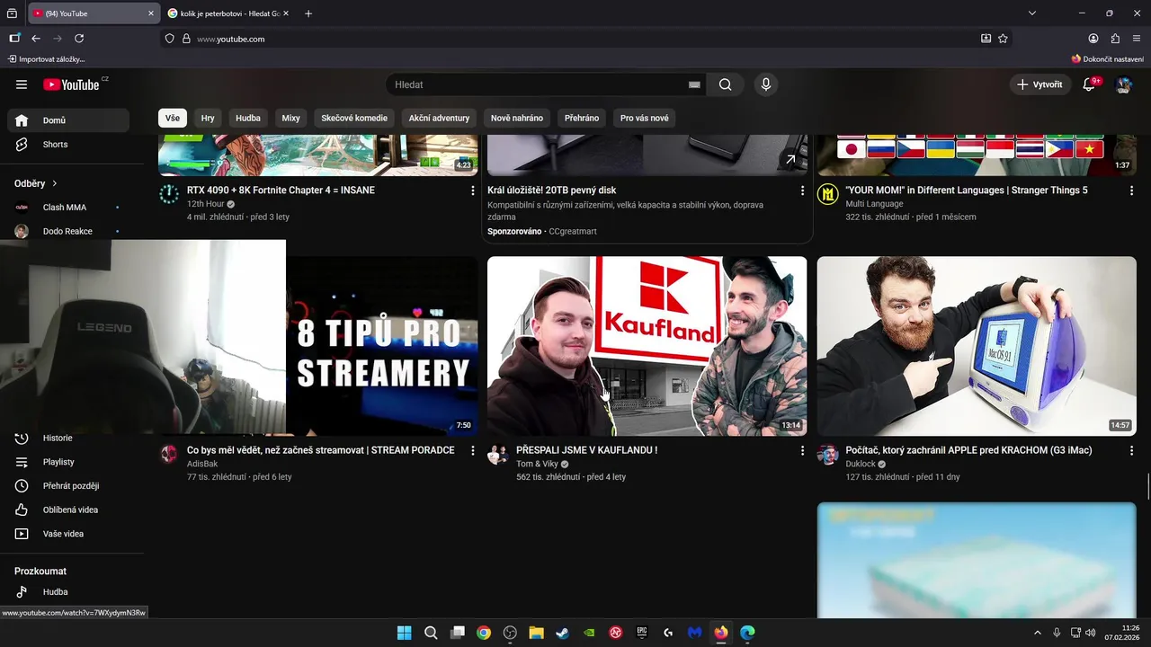The height and width of the screenshot is (647, 1151).
Task: Expand the Odběry section chevron
Action: pyautogui.click(x=54, y=183)
